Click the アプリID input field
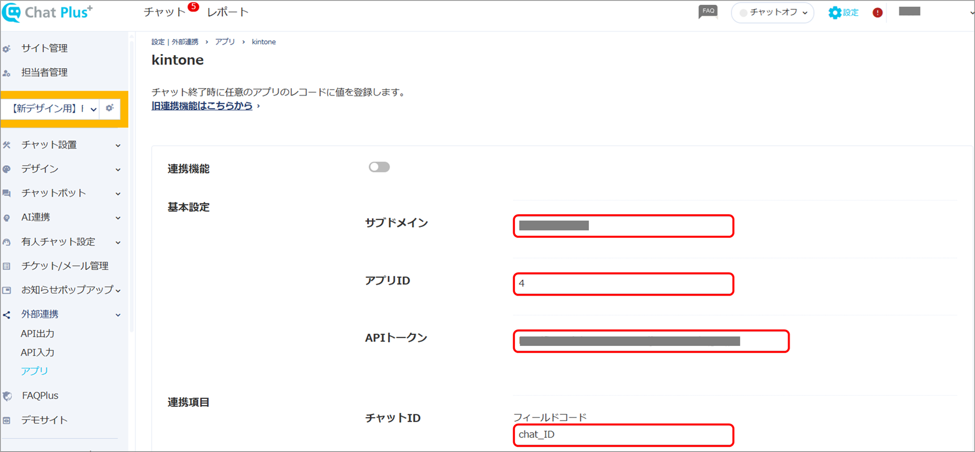Screen dimensions: 975x452 pyautogui.click(x=624, y=284)
